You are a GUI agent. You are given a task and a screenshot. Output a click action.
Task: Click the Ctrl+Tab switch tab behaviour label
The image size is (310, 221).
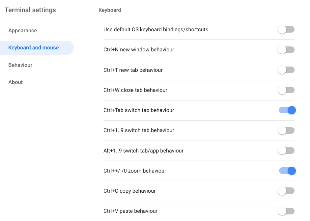139,110
